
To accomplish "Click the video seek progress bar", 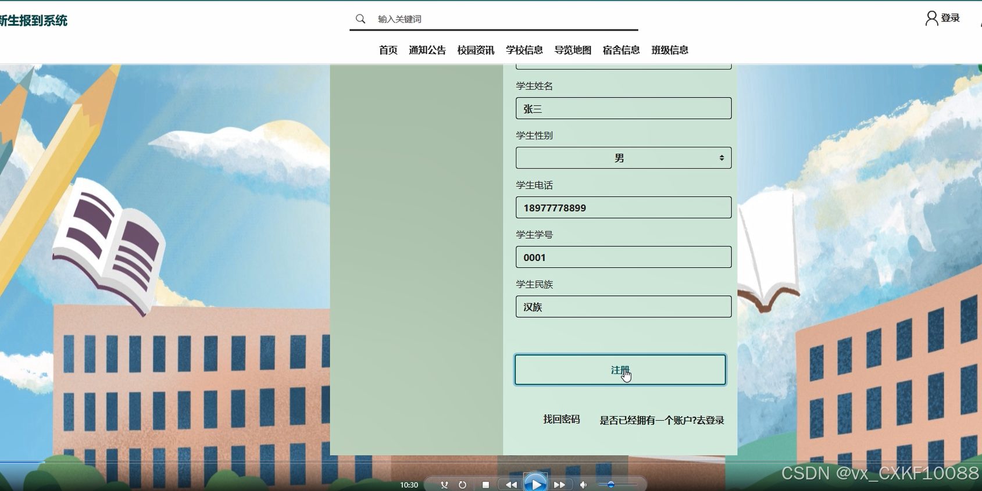I will [x=491, y=462].
